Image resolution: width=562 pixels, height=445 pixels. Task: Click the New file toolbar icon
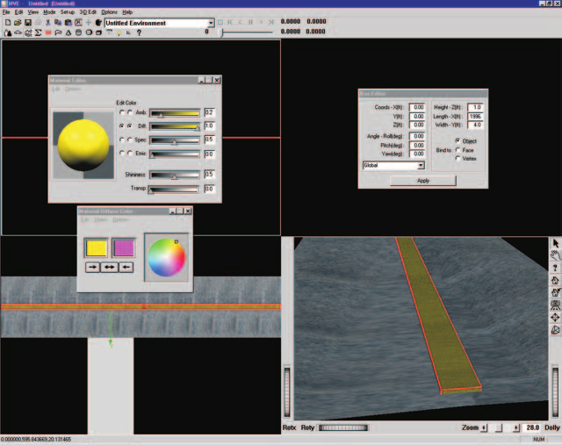tap(8, 22)
